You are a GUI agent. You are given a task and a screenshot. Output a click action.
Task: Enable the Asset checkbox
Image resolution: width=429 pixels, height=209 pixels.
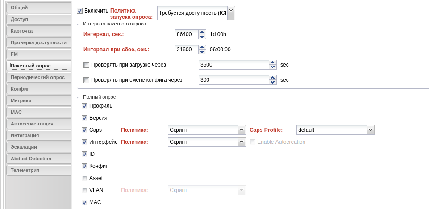[x=84, y=178]
